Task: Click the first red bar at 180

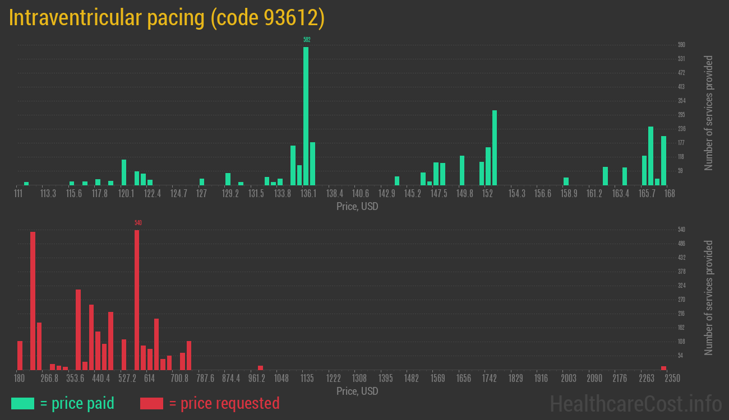Action: pyautogui.click(x=20, y=355)
